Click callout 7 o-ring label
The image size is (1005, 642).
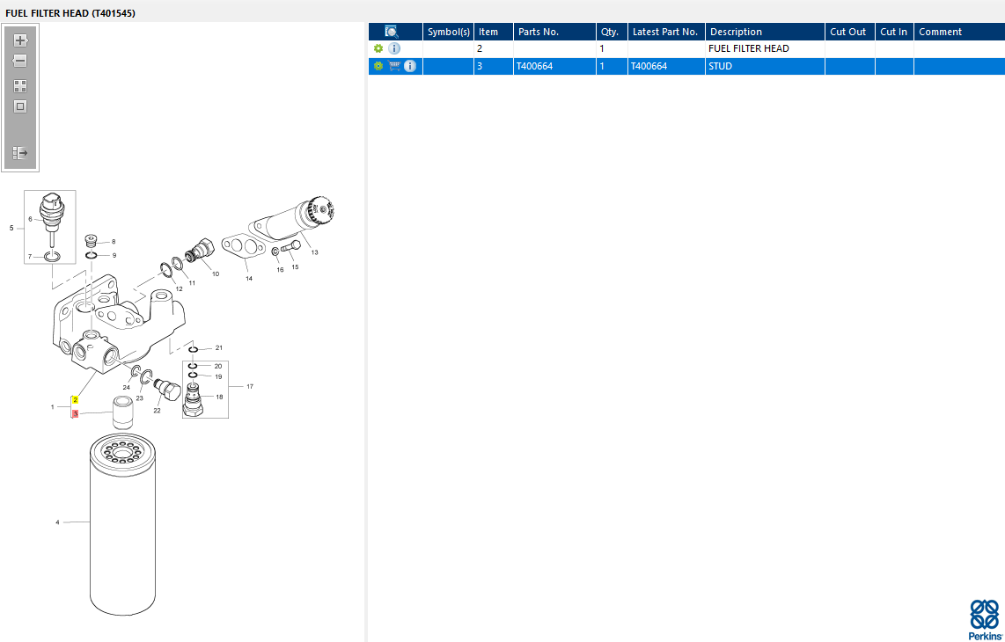(x=30, y=257)
